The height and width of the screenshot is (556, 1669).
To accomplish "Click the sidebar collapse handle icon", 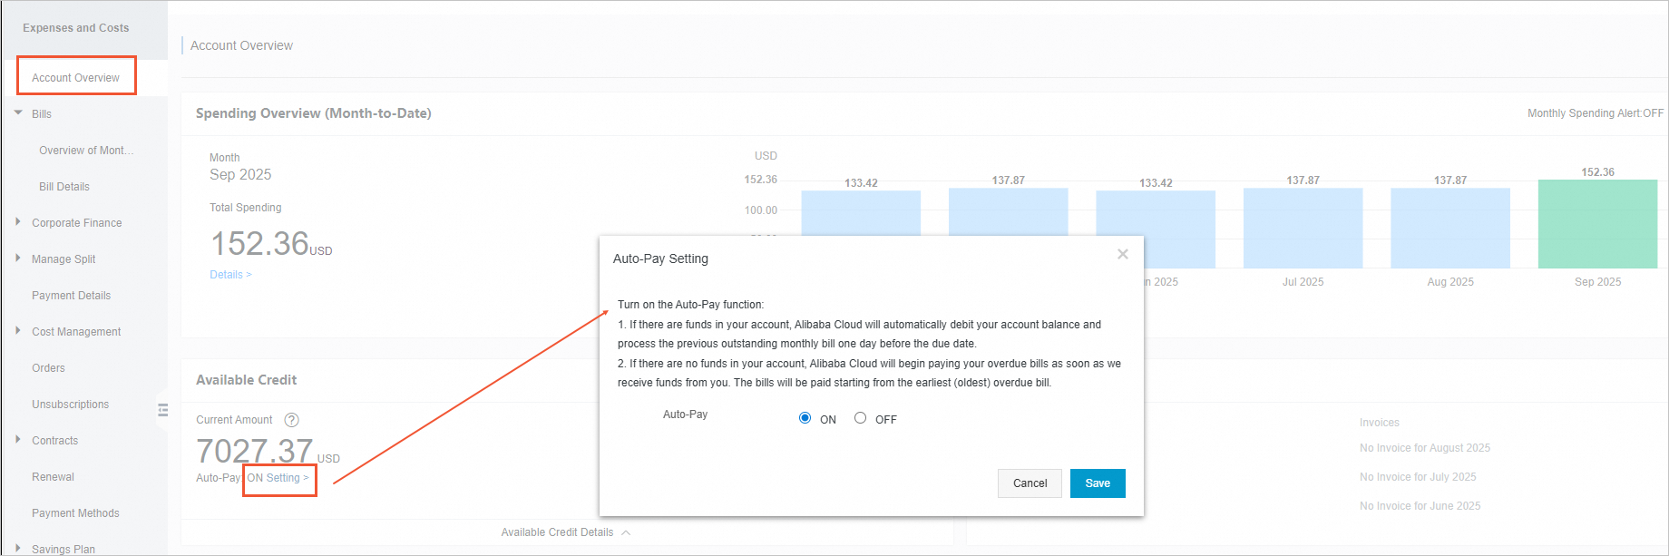I will click(x=163, y=410).
